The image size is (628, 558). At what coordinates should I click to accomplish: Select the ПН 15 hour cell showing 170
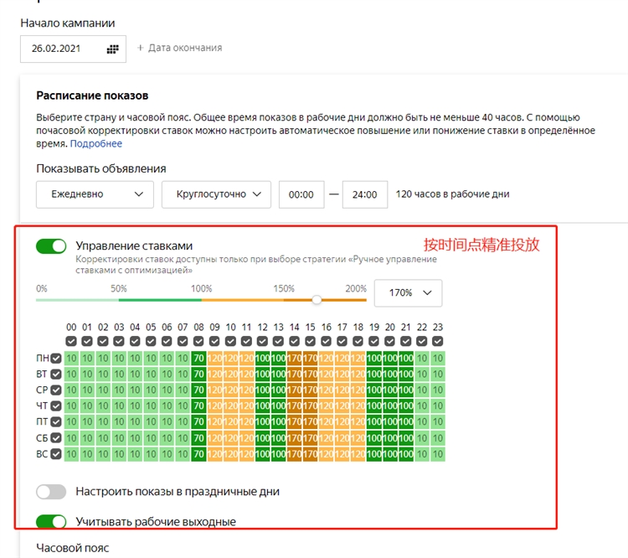point(311,358)
